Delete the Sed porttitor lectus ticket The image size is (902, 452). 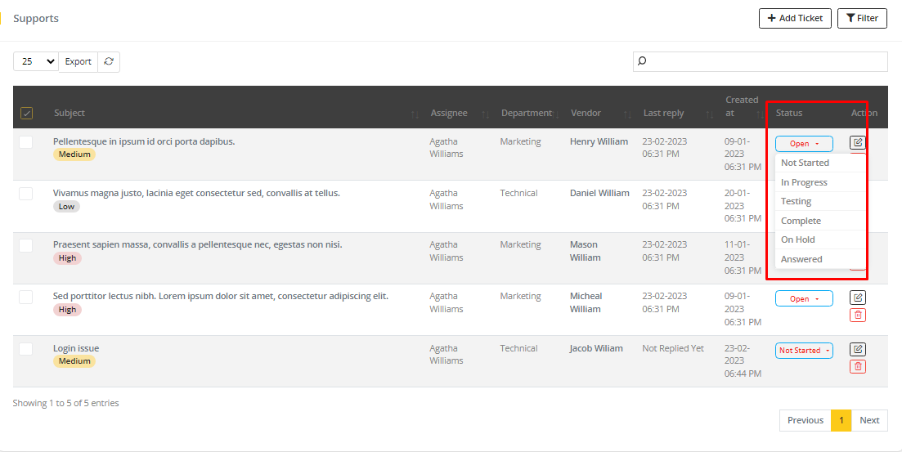(857, 316)
